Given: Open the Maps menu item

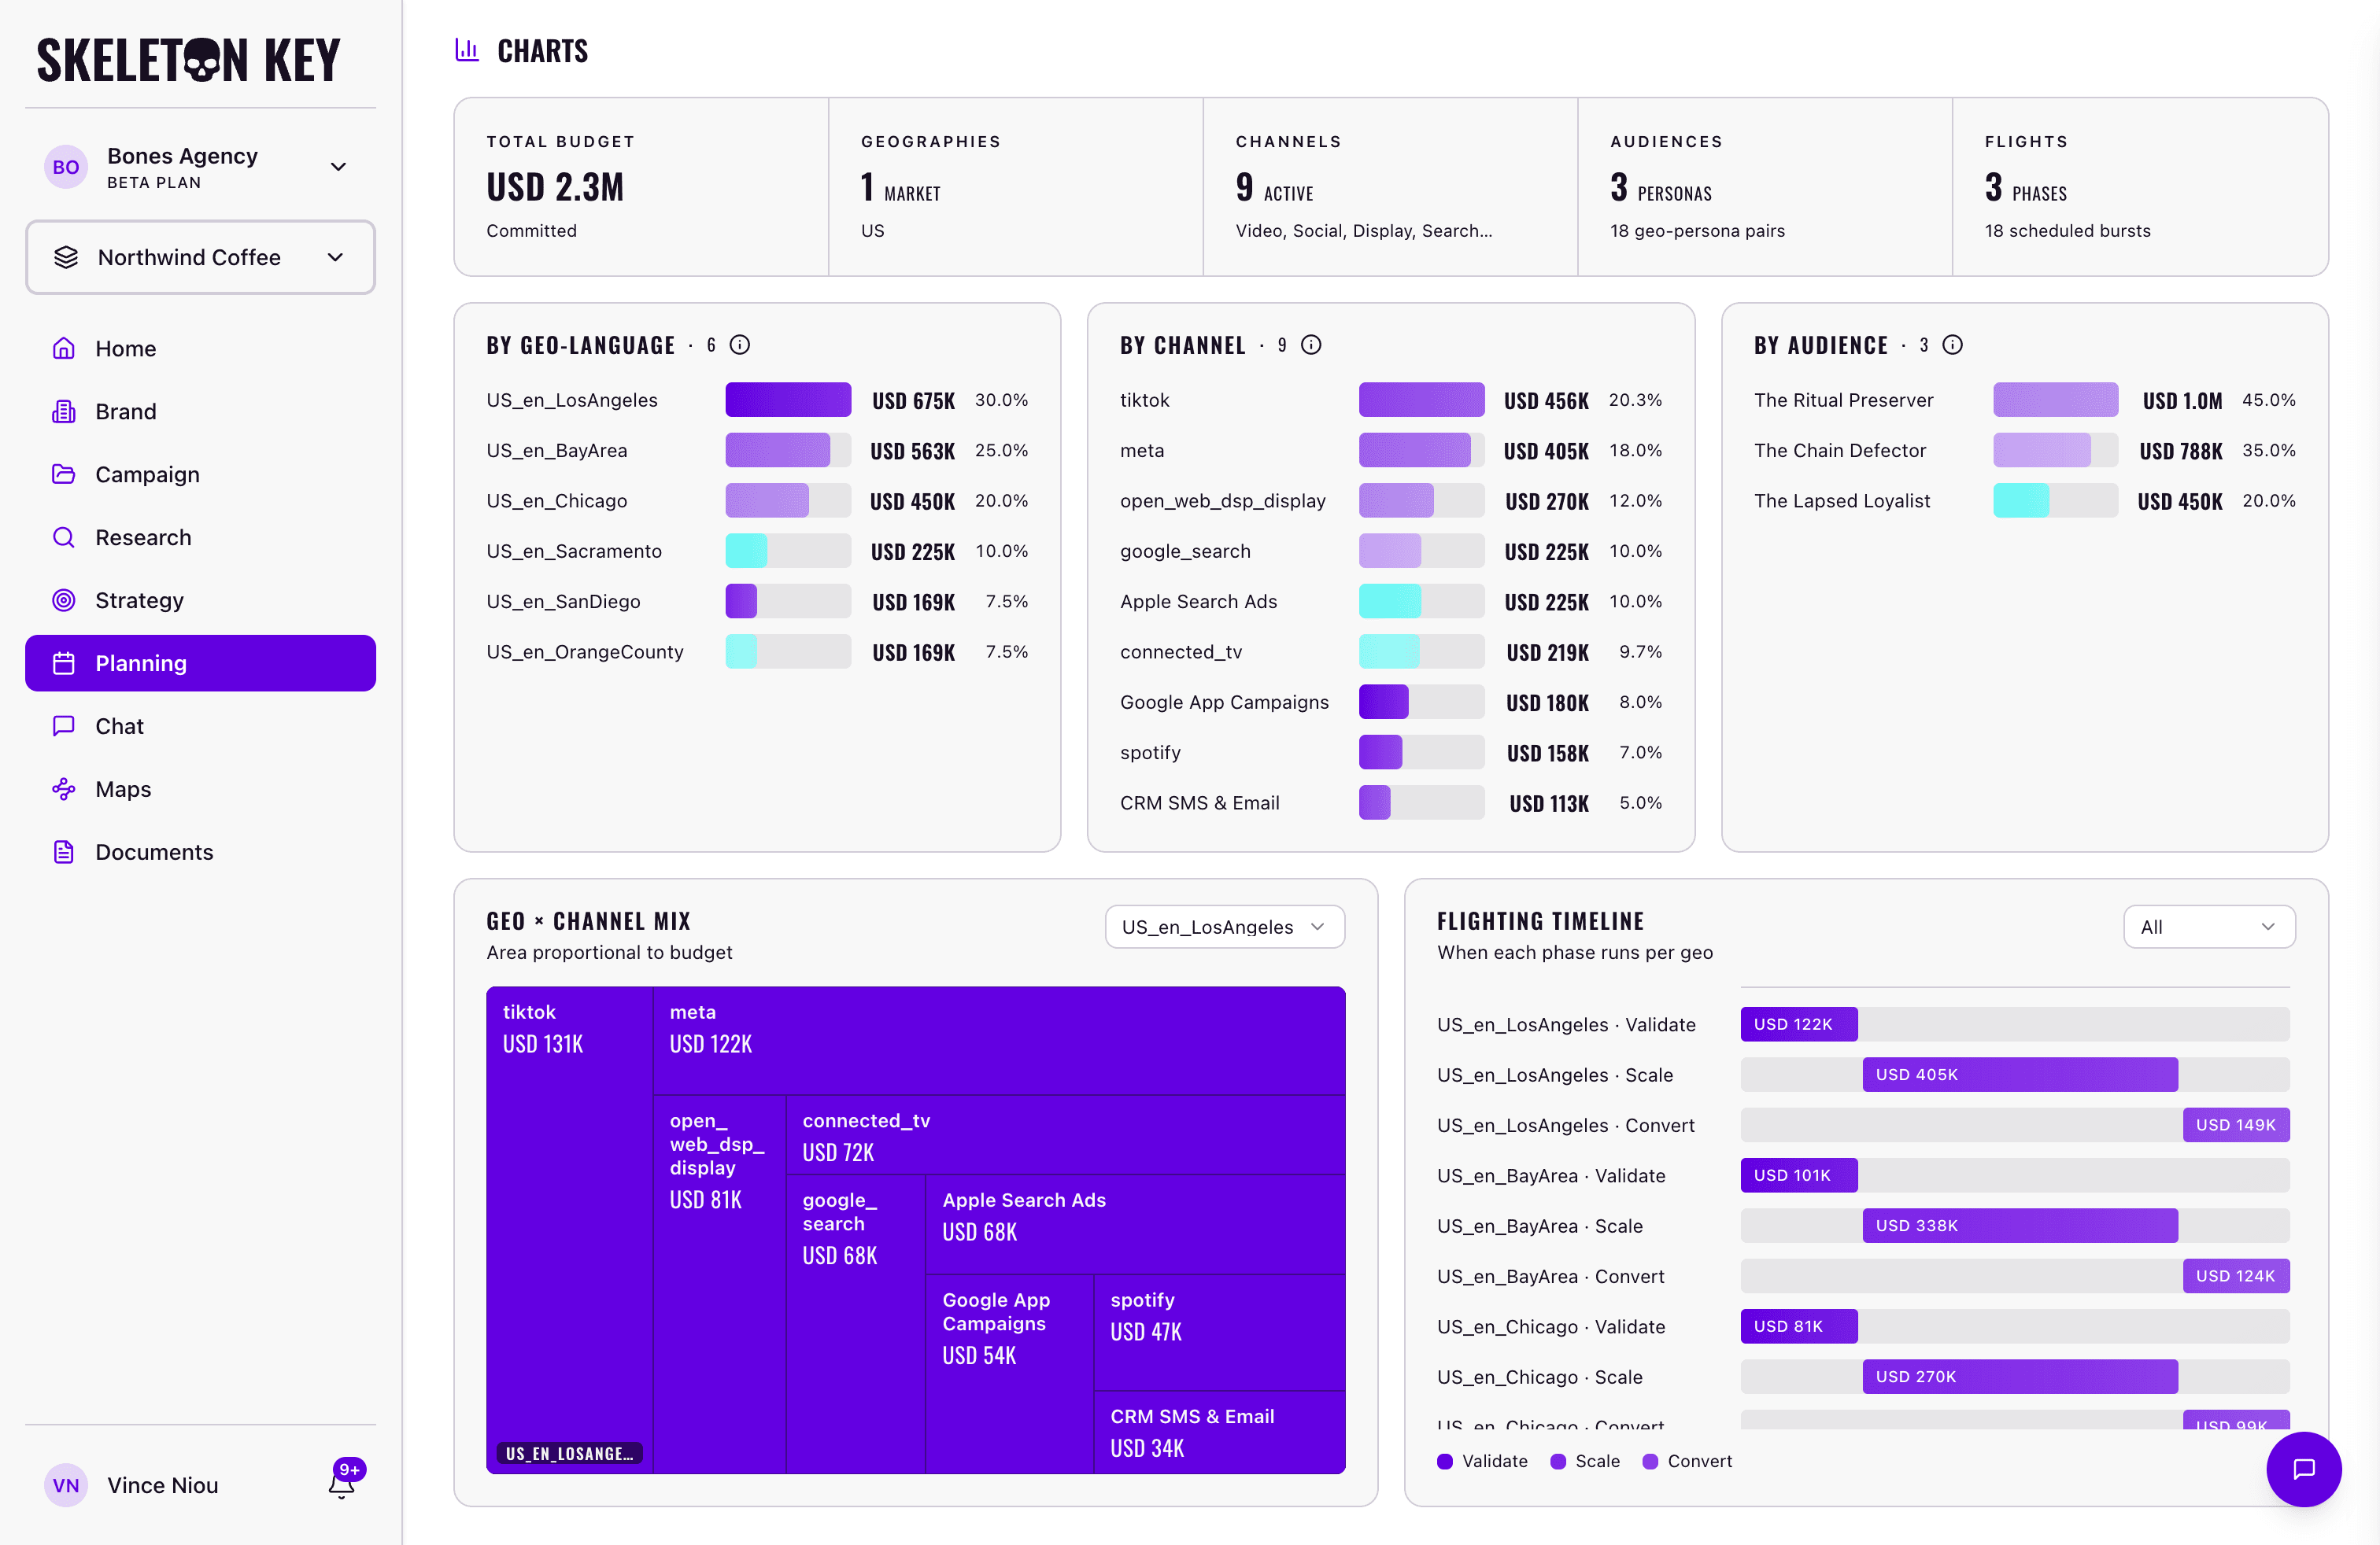Looking at the screenshot, I should (x=200, y=790).
